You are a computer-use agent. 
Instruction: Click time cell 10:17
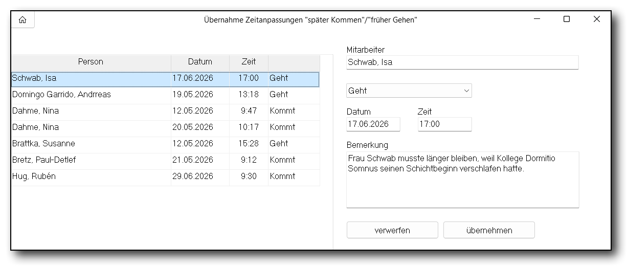click(249, 127)
